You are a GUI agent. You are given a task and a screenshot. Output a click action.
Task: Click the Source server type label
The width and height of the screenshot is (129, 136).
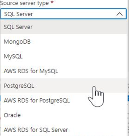pyautogui.click(x=24, y=3)
